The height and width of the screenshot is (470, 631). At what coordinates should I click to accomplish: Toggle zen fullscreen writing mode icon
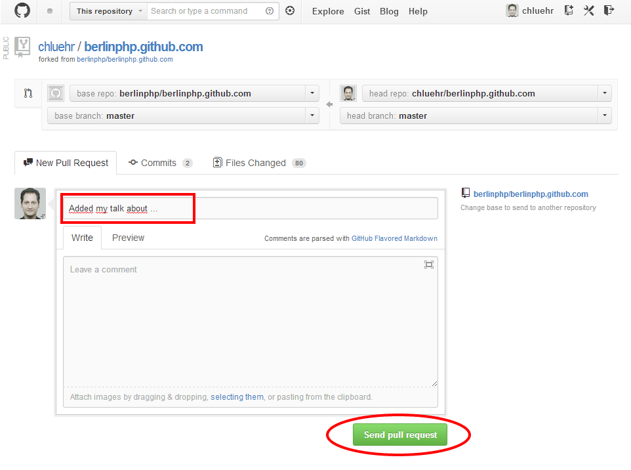428,265
